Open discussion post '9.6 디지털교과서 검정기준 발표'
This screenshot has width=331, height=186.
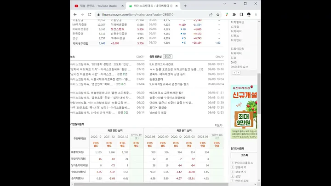click(169, 84)
